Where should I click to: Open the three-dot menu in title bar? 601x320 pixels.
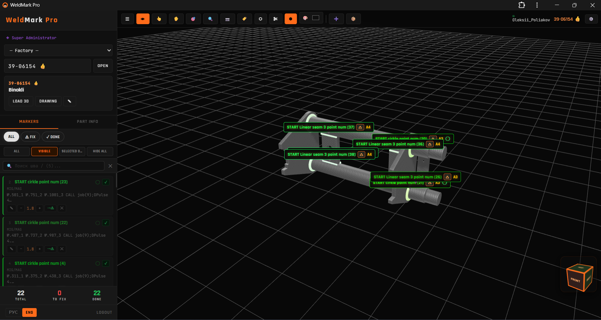537,5
